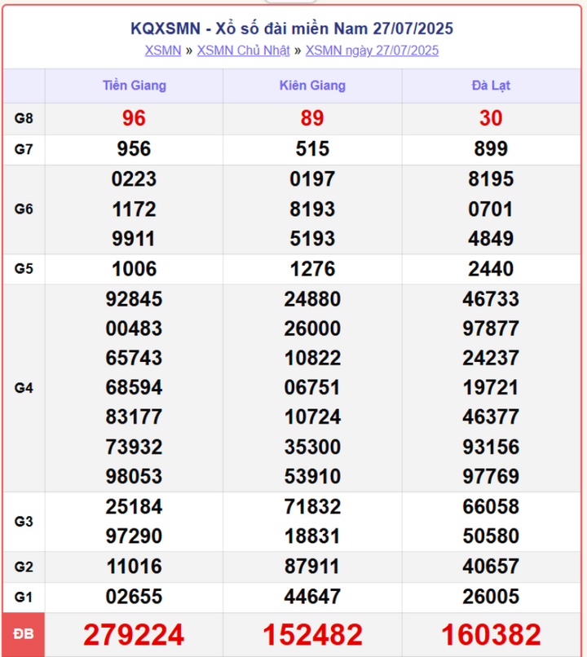Click G4 number 24237
This screenshot has height=657, width=587.
coord(491,358)
